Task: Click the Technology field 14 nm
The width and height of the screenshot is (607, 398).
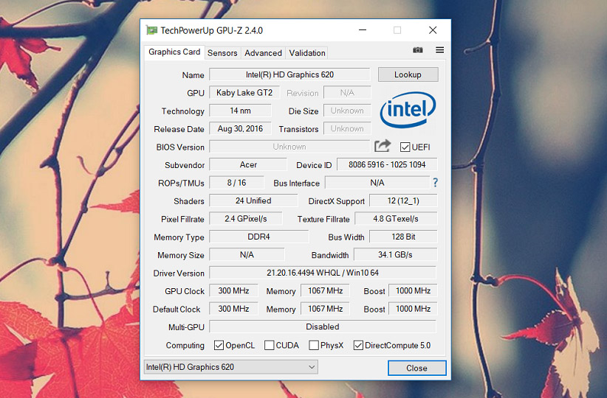Action: (240, 111)
